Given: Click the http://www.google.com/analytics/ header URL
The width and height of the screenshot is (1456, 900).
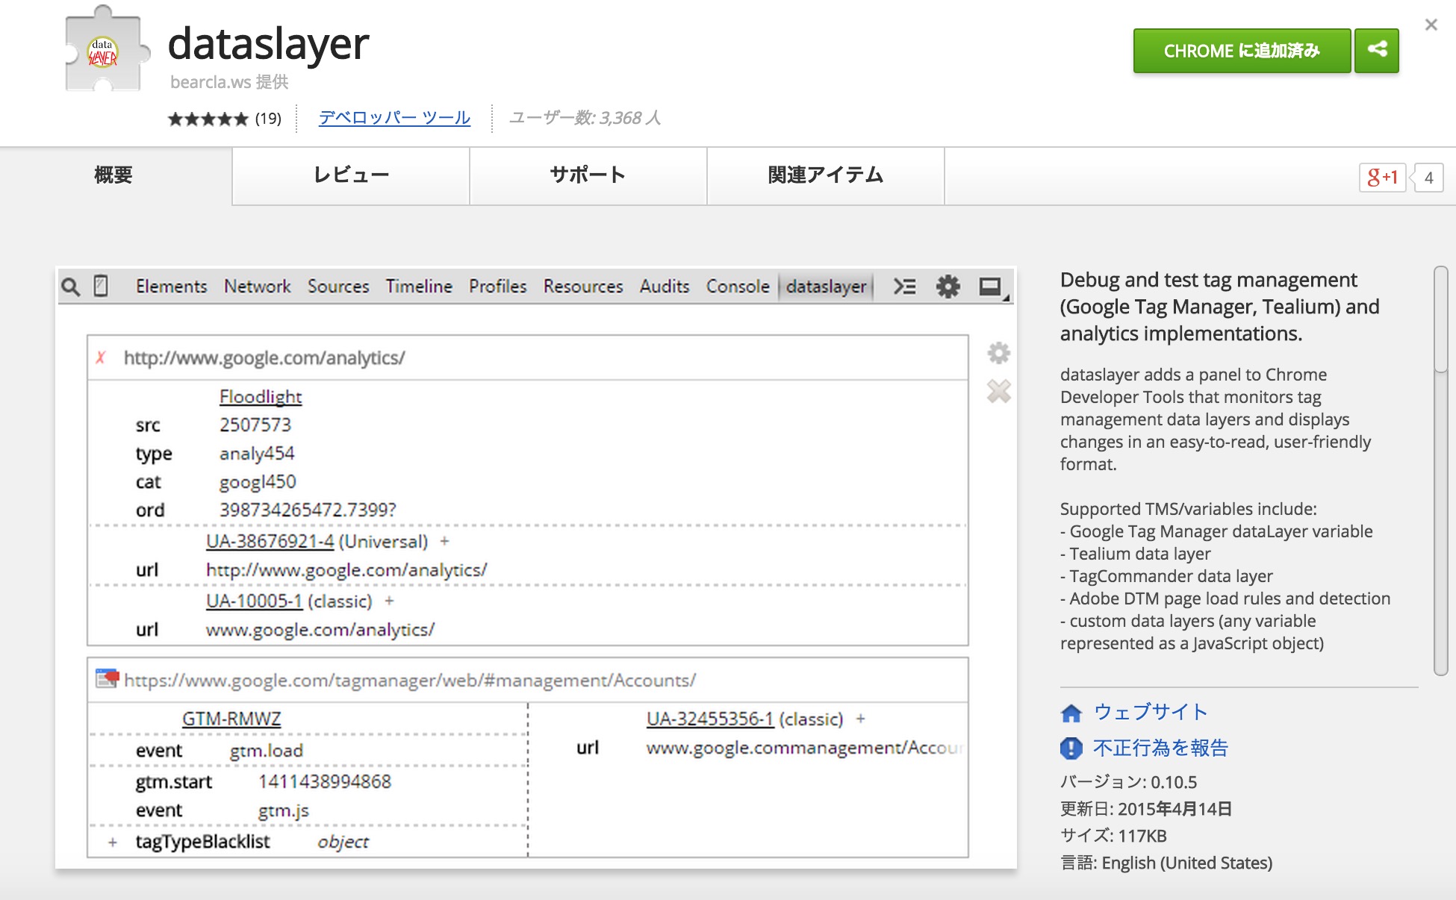Looking at the screenshot, I should 264,357.
